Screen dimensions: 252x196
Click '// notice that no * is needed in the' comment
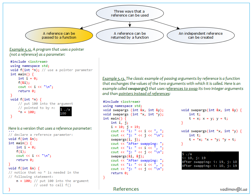[x=44, y=172]
